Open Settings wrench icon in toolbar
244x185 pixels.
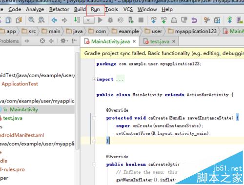207,20
